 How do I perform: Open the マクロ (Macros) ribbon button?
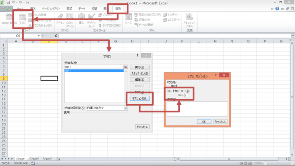click(22, 19)
